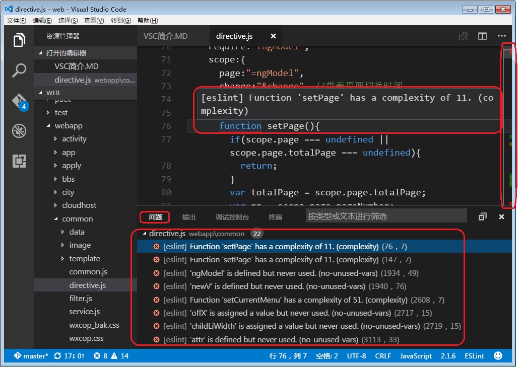Viewport: 521px width, 367px height.
Task: Change indentation via 空格: 2
Action: click(327, 356)
